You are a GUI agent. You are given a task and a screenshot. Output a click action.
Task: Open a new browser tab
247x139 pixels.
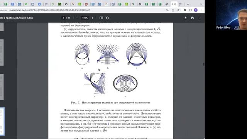point(188,4)
